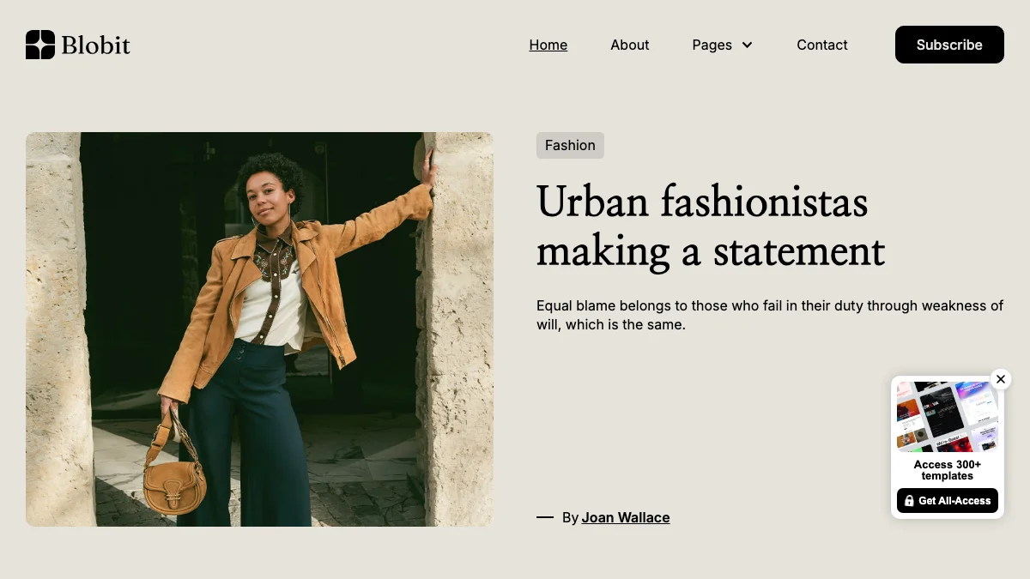Click the Blobit brand name text
The image size is (1030, 579).
[x=96, y=45]
